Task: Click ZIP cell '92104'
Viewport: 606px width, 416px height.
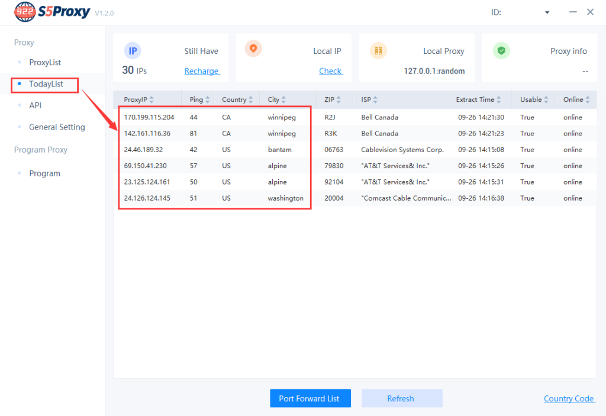Action: point(334,182)
